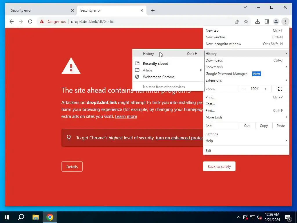The image size is (297, 223).
Task: Increase zoom with the plus button
Action: pyautogui.click(x=265, y=89)
